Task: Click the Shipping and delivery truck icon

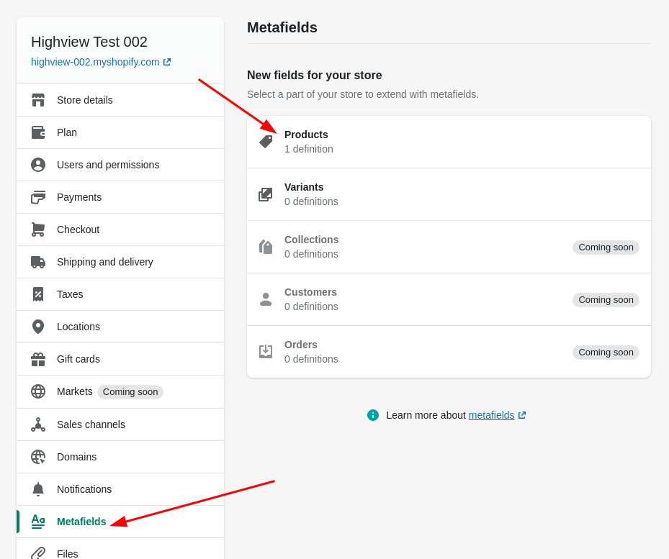Action: (38, 262)
